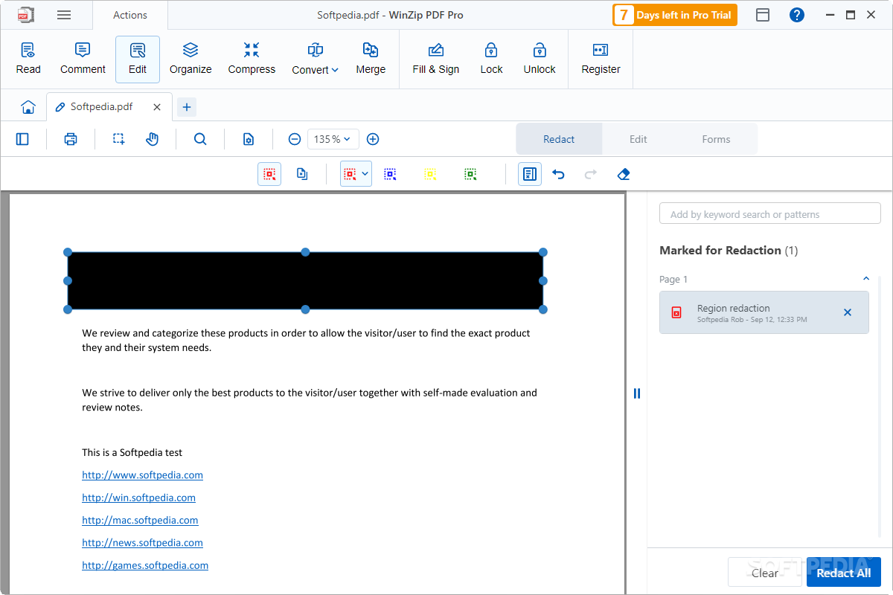This screenshot has width=893, height=595.
Task: Collapse the Page 1 redaction group
Action: [x=865, y=279]
